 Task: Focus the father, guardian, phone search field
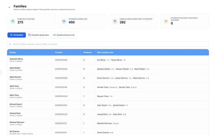(108, 44)
